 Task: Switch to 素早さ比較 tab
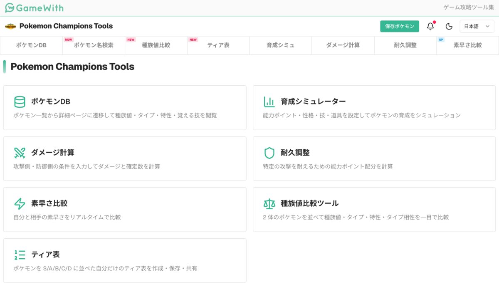[x=467, y=45]
